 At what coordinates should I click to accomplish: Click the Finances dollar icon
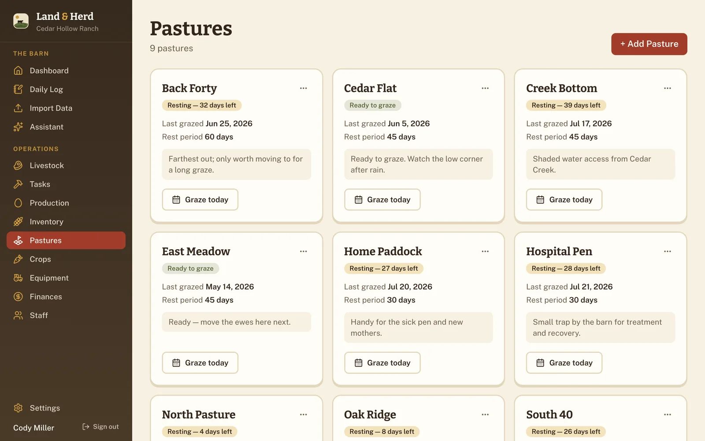click(18, 296)
